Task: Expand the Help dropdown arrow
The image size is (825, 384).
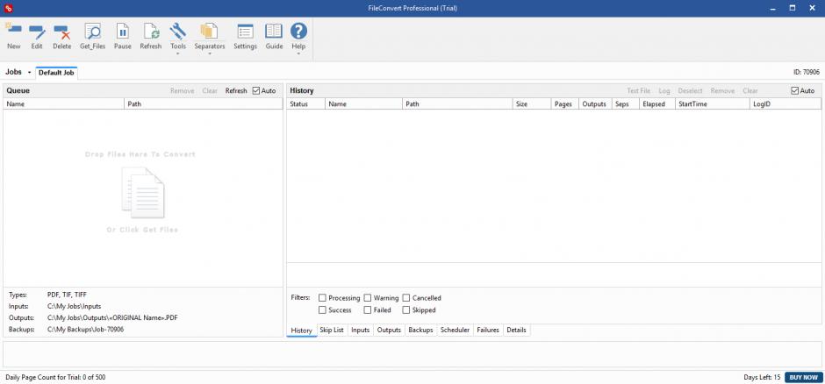Action: coord(298,53)
